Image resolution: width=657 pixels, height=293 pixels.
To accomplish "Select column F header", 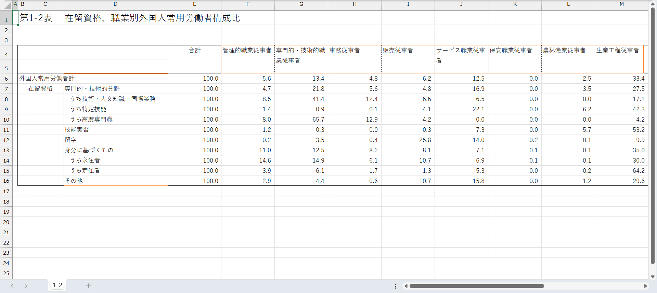I will click(x=248, y=4).
